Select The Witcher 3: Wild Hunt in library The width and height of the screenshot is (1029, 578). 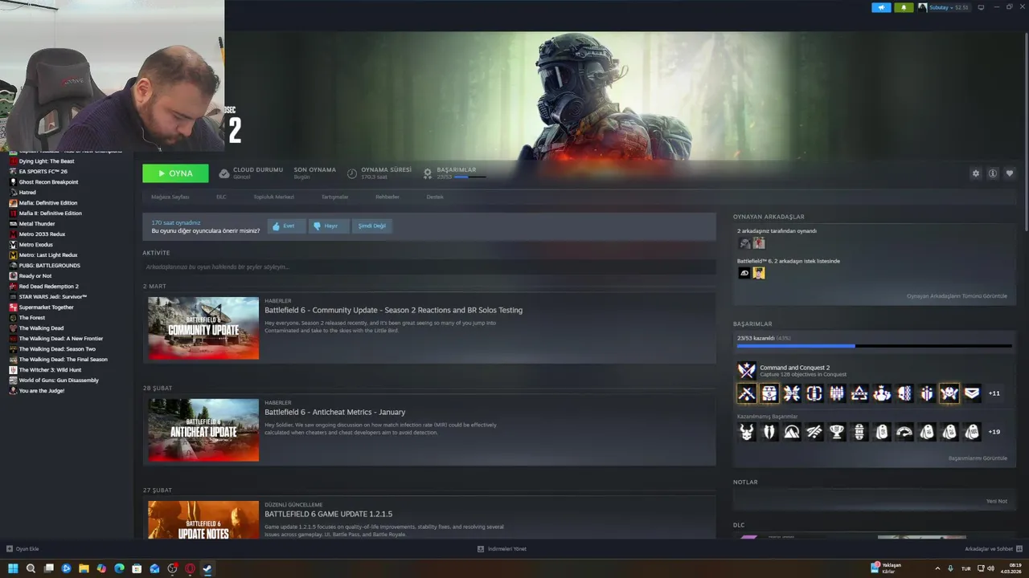tap(50, 370)
